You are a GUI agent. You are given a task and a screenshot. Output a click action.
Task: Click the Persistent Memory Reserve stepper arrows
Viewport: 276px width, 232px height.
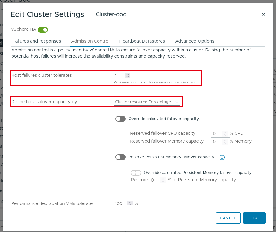pos(163,180)
